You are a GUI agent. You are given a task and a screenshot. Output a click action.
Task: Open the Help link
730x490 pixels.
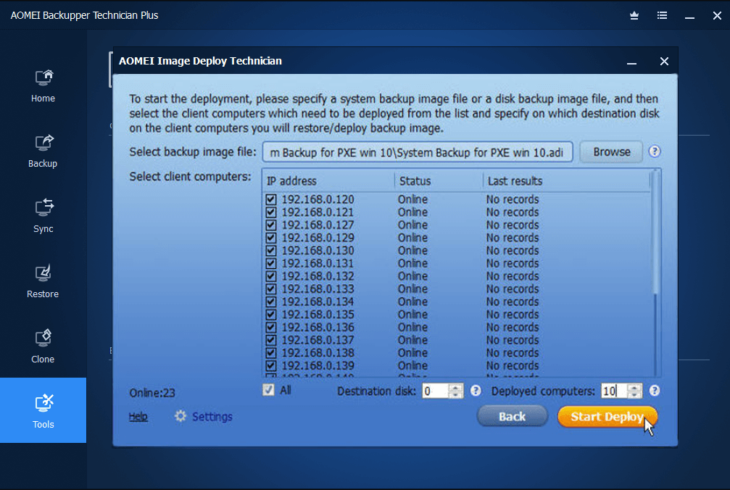[138, 417]
